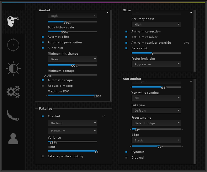Open the player silhouette sidebar tab
The height and width of the screenshot is (172, 207).
click(13, 139)
